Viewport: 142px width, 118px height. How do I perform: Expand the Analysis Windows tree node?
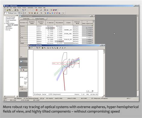click(x=4, y=23)
